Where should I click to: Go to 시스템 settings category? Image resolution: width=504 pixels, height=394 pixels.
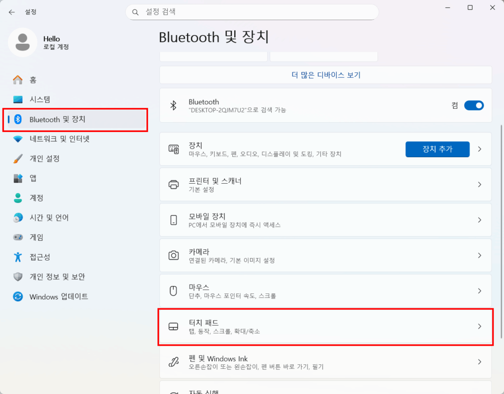(x=40, y=99)
